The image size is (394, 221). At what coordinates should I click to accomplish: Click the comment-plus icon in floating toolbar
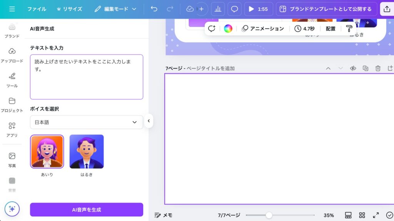click(212, 28)
